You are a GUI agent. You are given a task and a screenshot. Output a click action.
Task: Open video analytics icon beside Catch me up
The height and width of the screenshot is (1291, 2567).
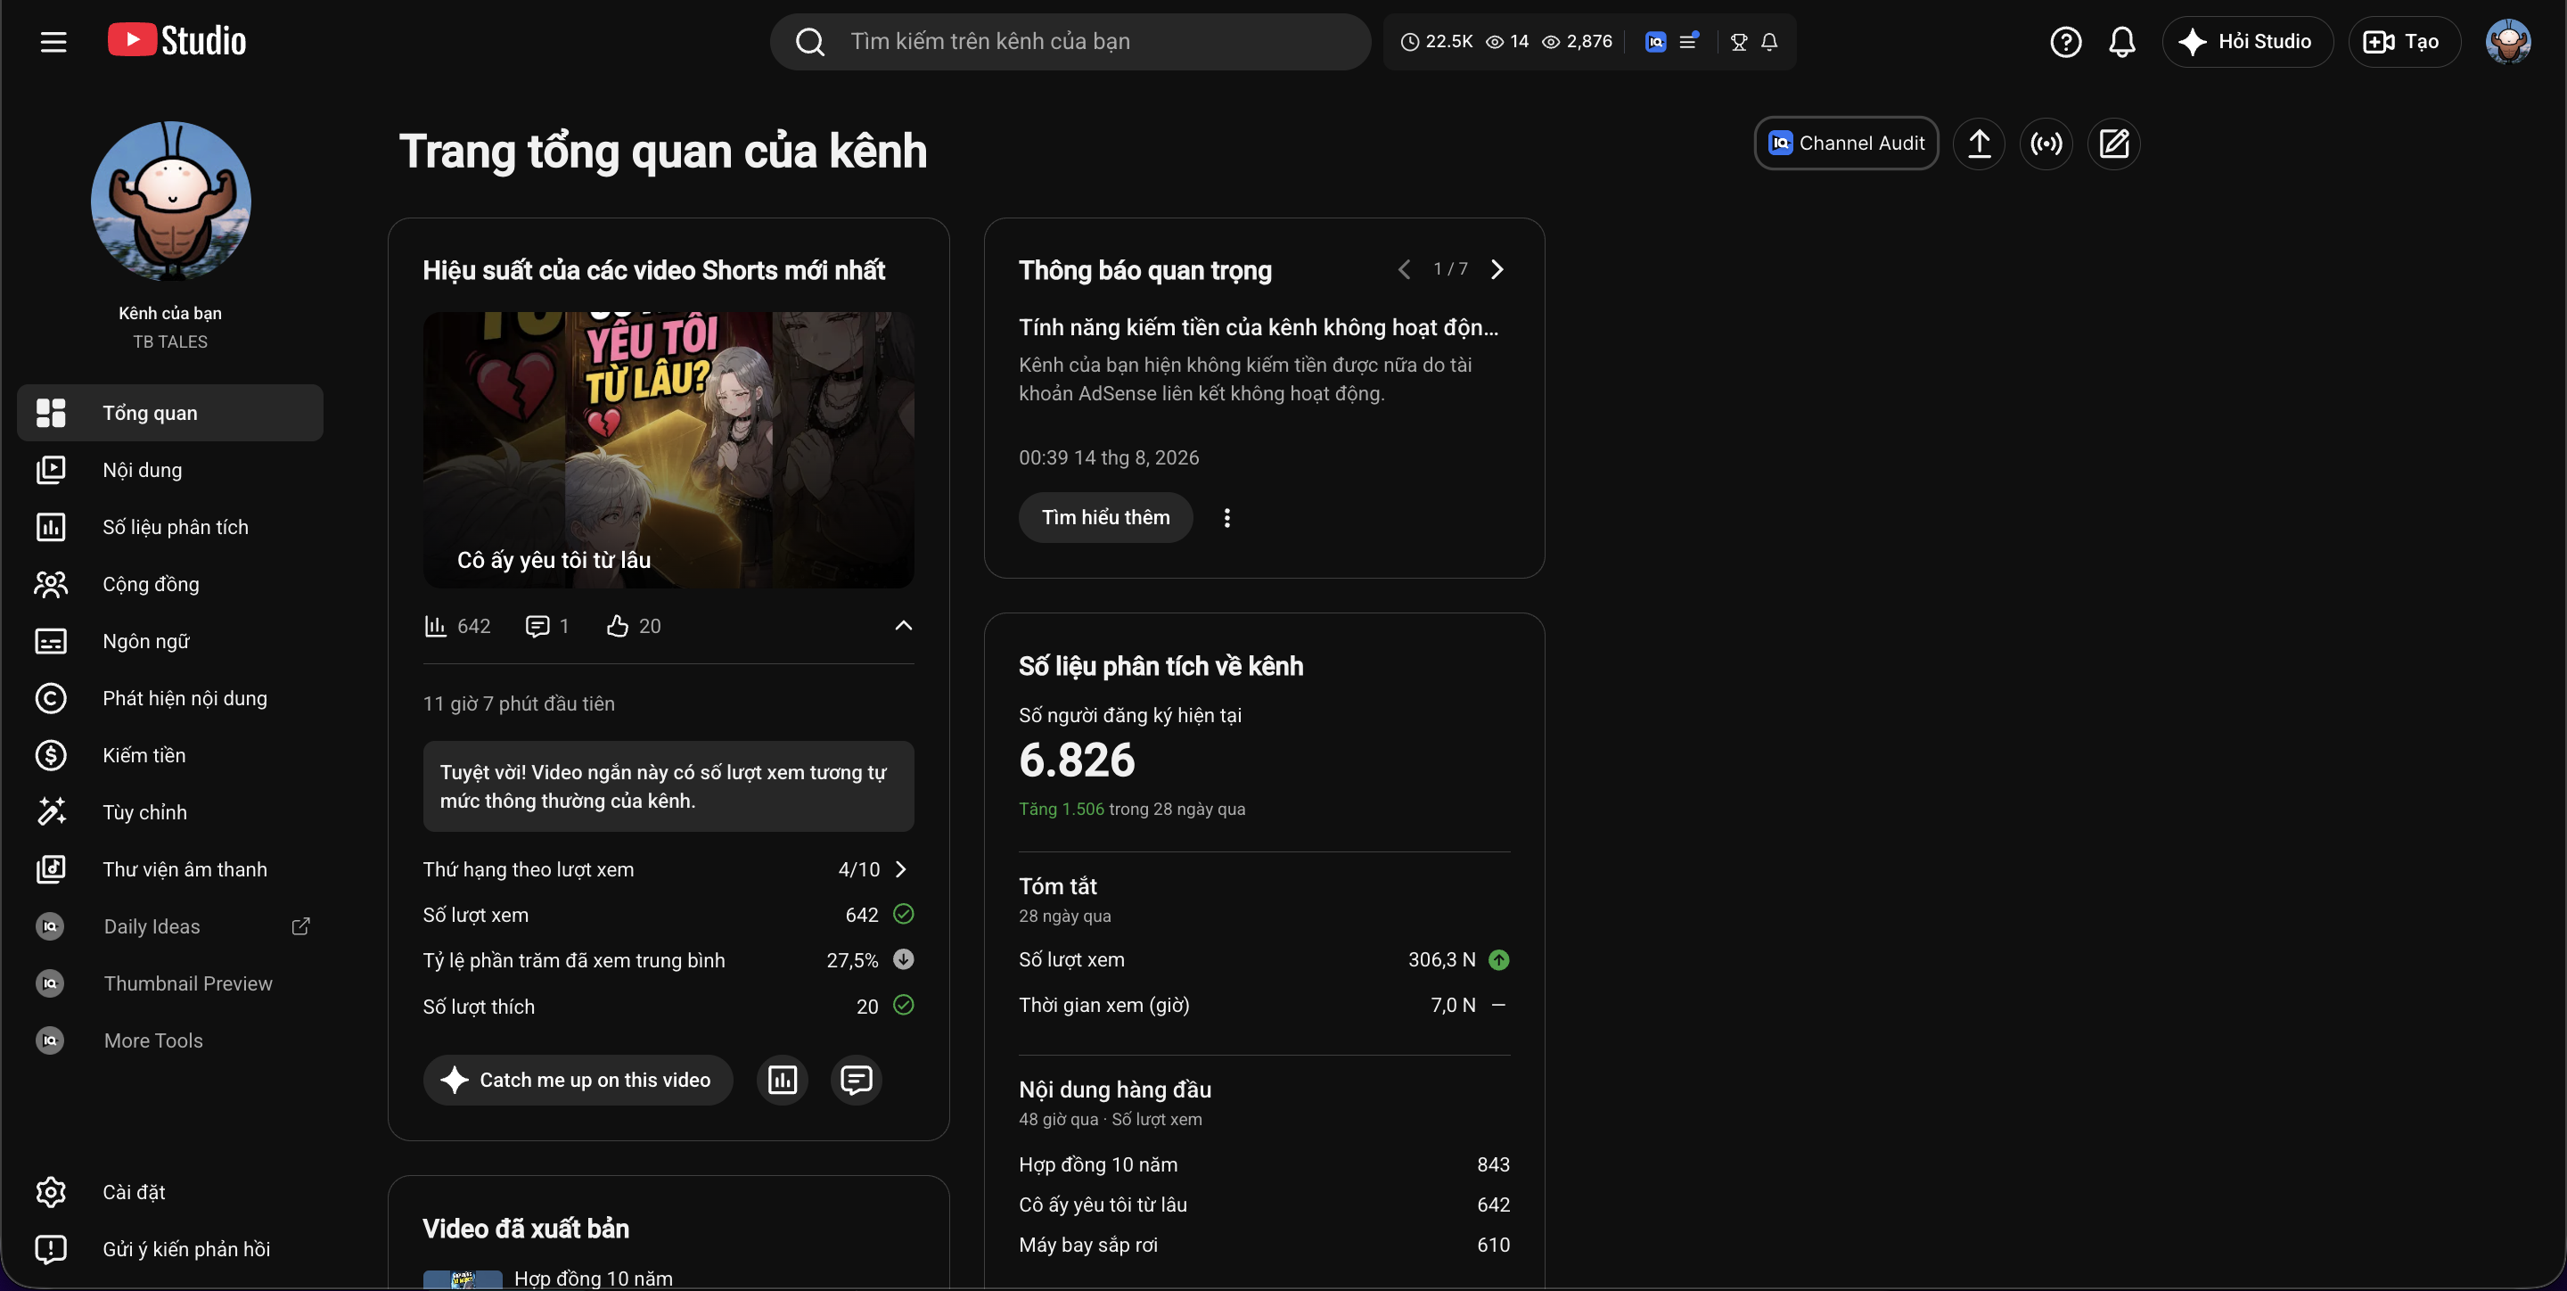pos(783,1080)
